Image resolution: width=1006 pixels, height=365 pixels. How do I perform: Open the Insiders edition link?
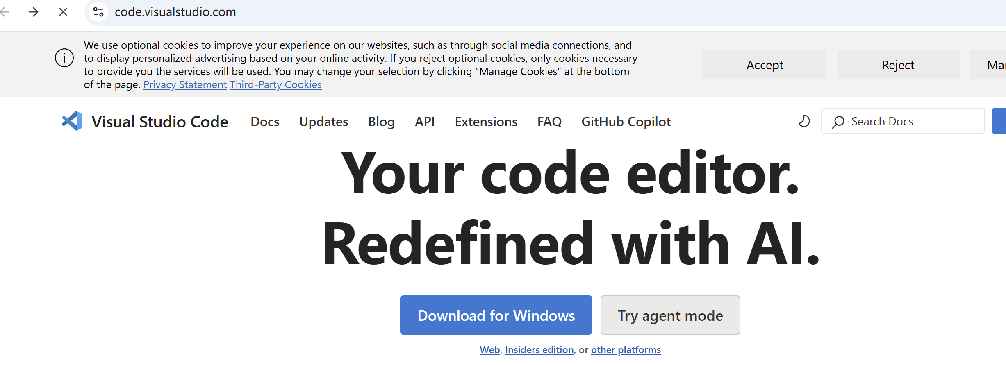pyautogui.click(x=539, y=349)
